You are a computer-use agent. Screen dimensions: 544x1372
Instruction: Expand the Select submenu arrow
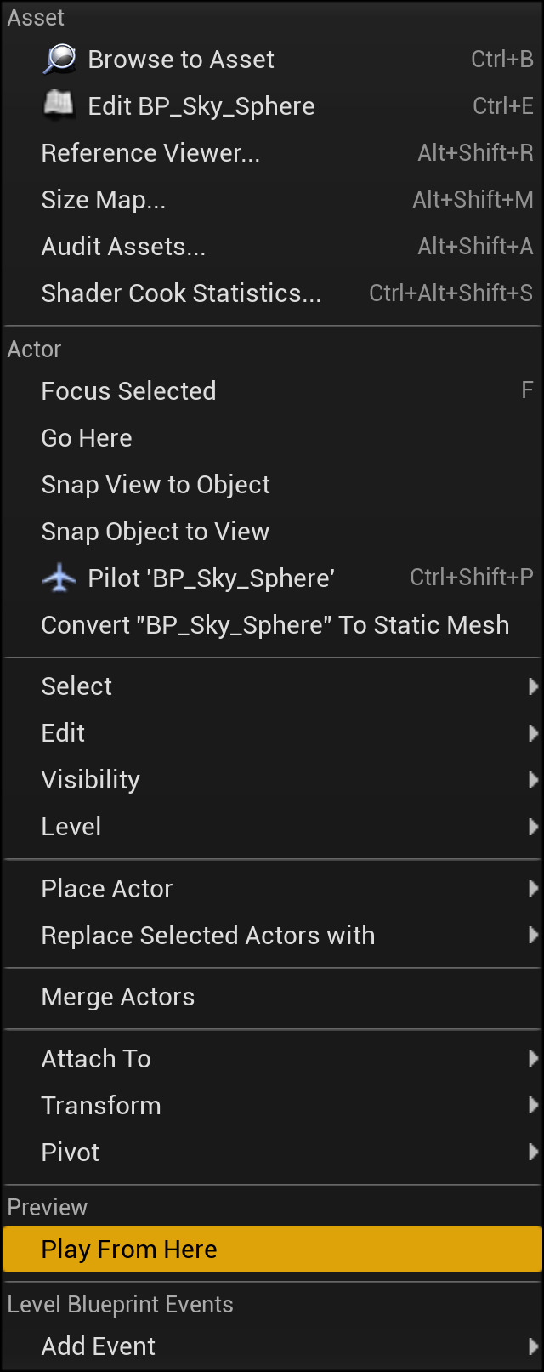[533, 686]
